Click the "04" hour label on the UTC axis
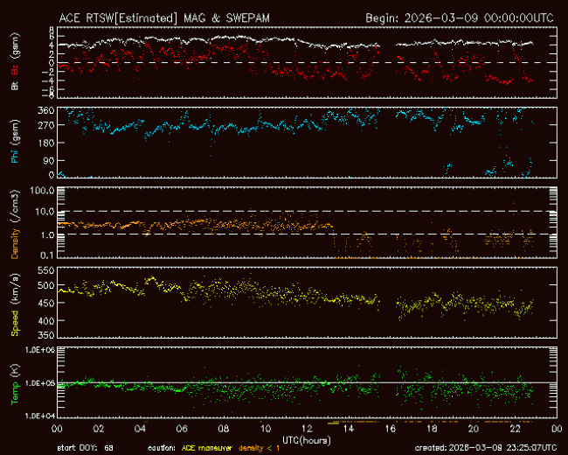 pos(140,429)
